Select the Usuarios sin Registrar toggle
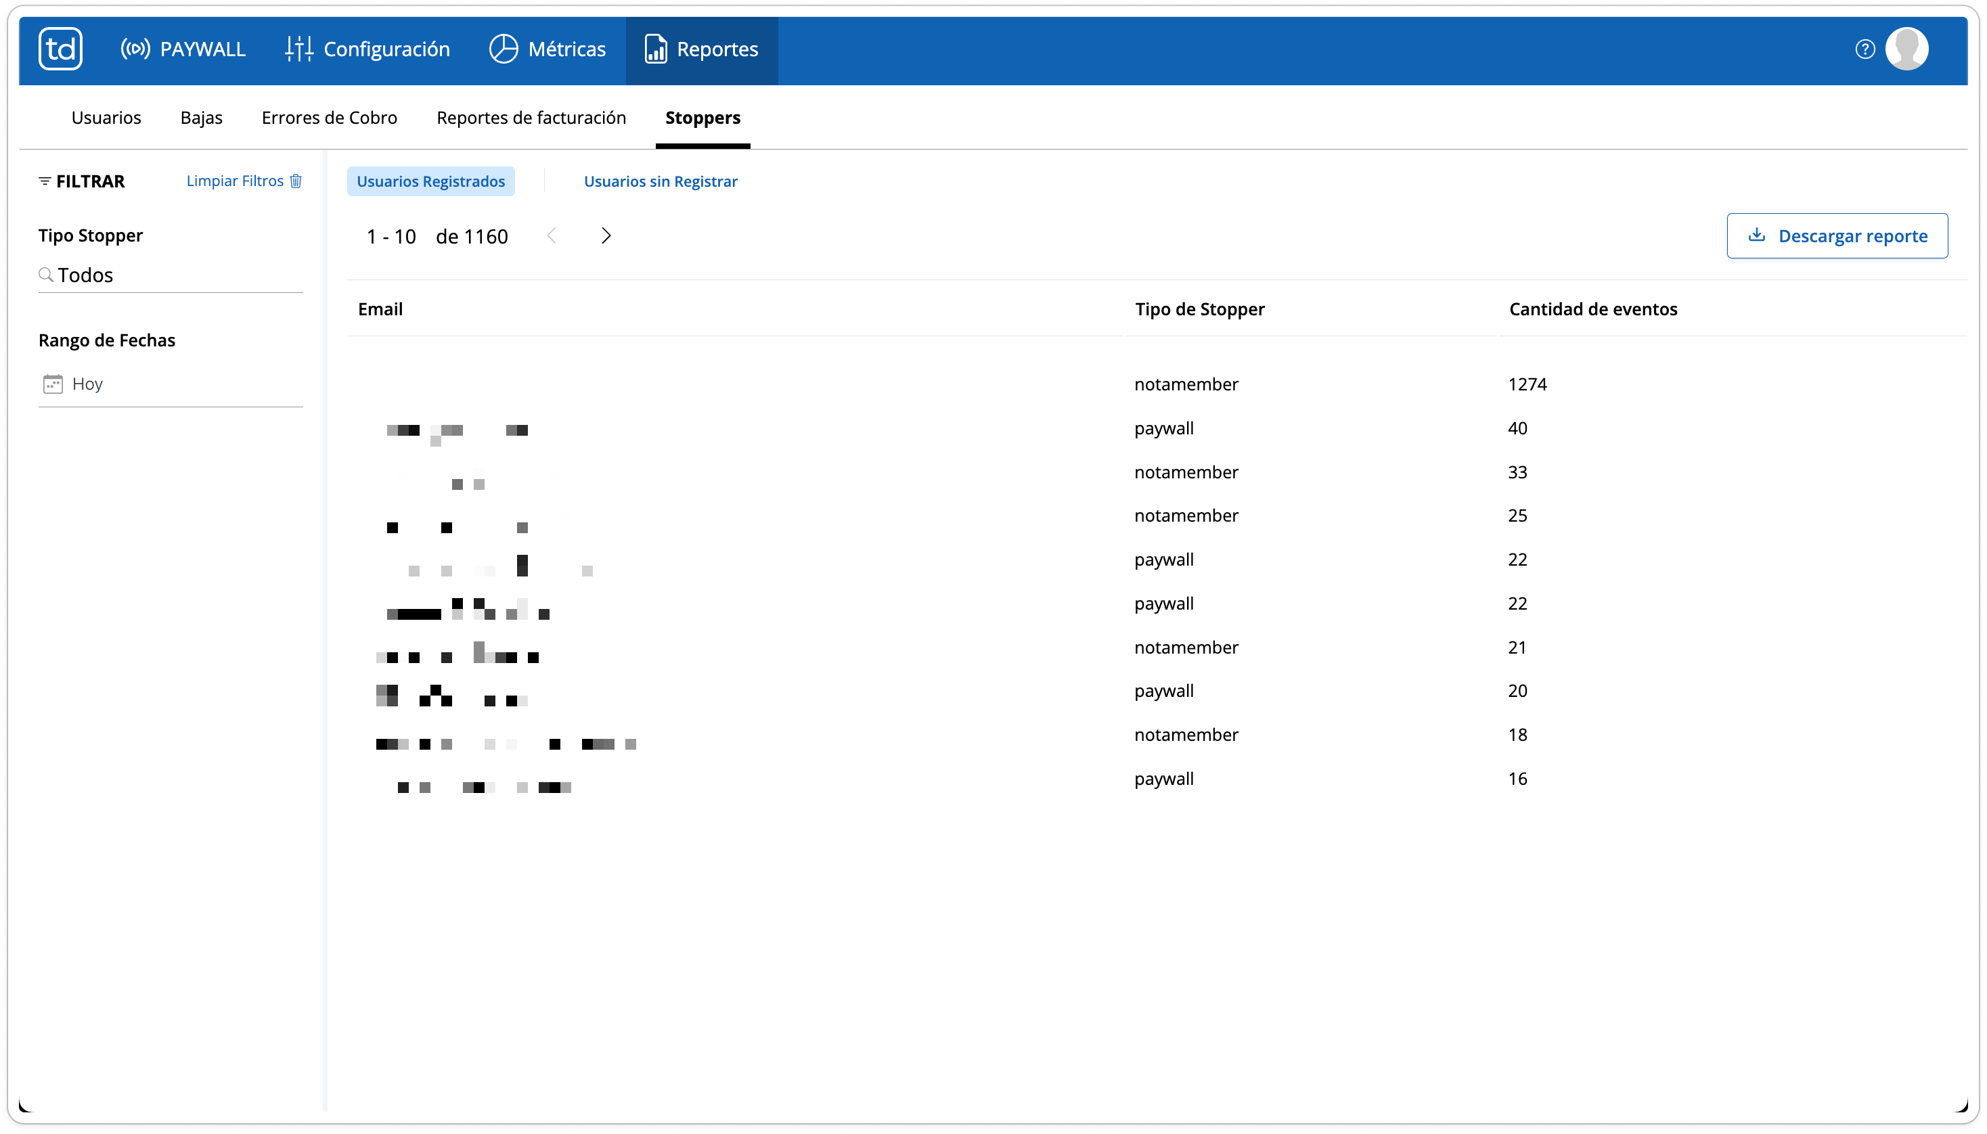Image resolution: width=1987 pixels, height=1134 pixels. pyautogui.click(x=661, y=181)
